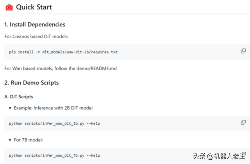Copy the infer_wow_dit_2b.py help command
The height and width of the screenshot is (164, 250).
pos(243,123)
